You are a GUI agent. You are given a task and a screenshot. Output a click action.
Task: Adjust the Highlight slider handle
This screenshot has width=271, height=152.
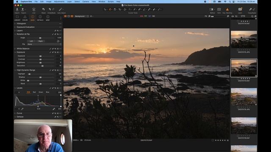point(29,74)
